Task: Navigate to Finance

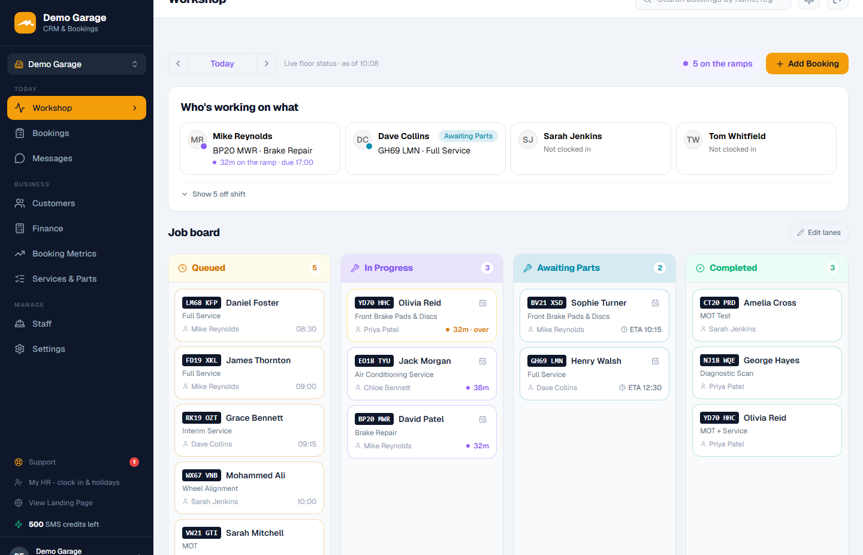Action: pyautogui.click(x=77, y=228)
